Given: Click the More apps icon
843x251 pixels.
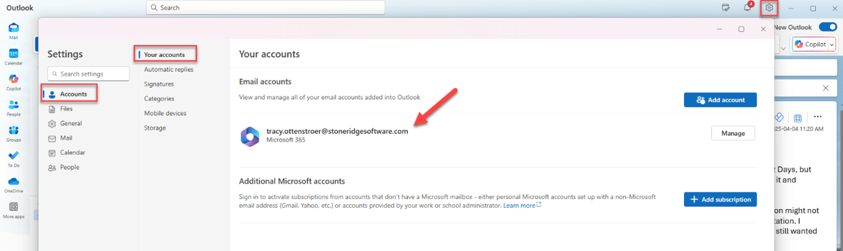Looking at the screenshot, I should point(14,209).
